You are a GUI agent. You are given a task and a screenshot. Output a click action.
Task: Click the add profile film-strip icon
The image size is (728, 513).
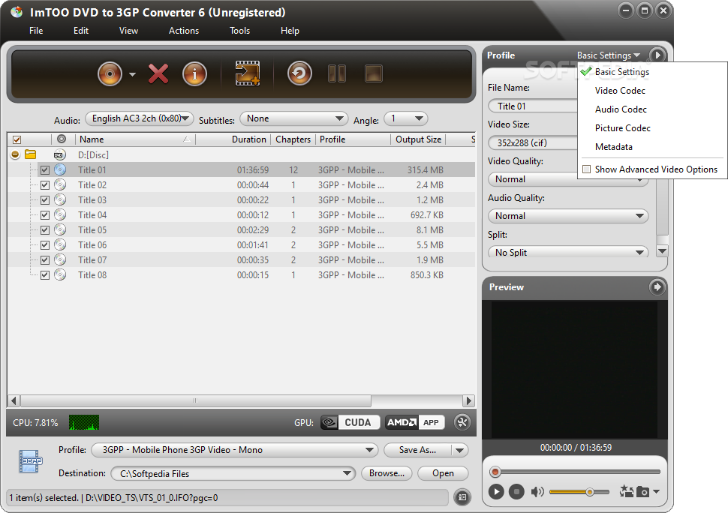(x=248, y=73)
